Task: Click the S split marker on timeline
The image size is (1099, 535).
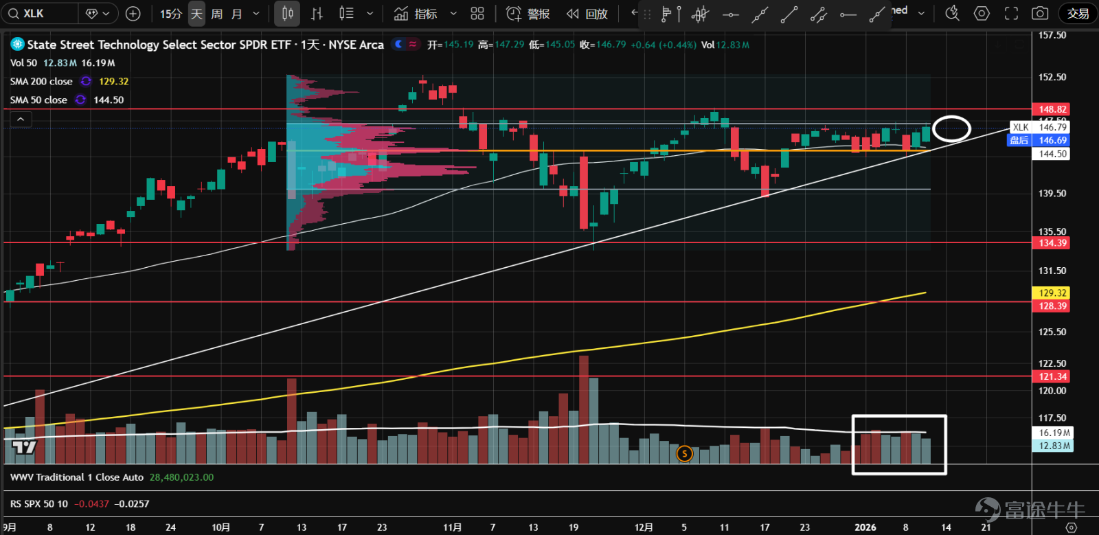Action: (684, 453)
